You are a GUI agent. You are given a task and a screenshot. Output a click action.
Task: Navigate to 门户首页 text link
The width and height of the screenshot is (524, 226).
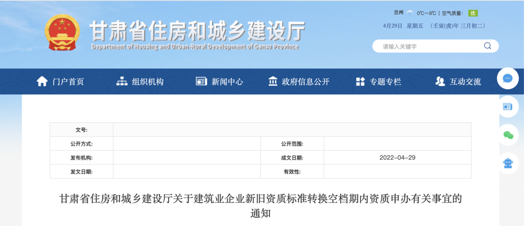68,82
